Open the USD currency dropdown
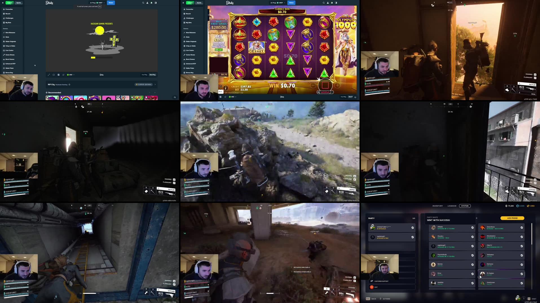Screen dimensions: 540x303 70,75
